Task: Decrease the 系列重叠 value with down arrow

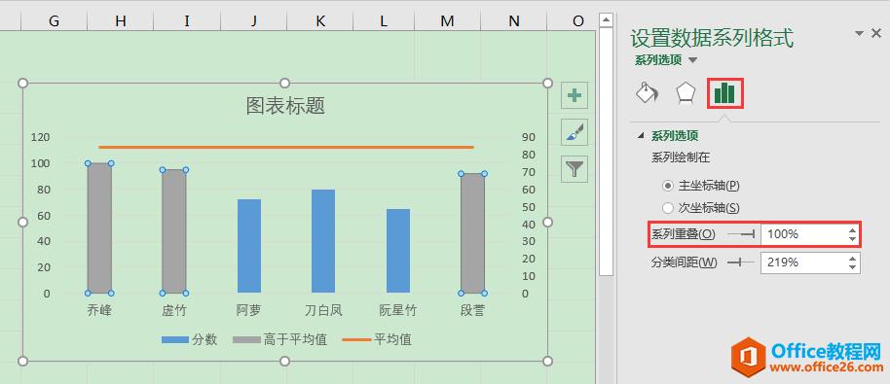Action: tap(852, 238)
